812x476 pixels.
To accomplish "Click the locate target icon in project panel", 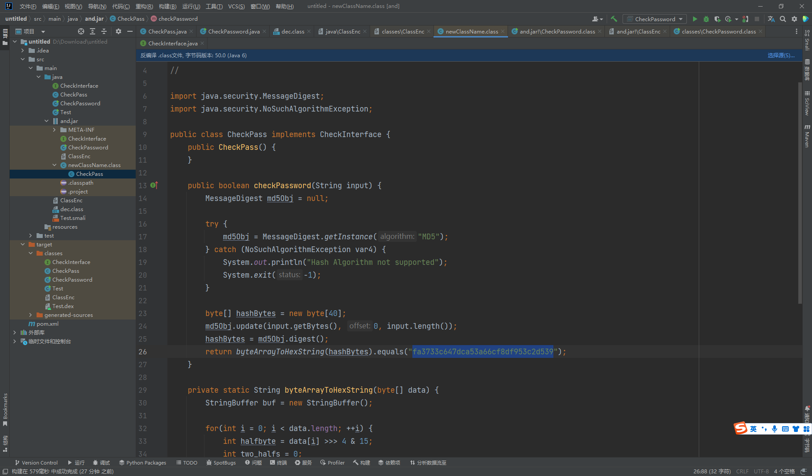I will pos(81,31).
